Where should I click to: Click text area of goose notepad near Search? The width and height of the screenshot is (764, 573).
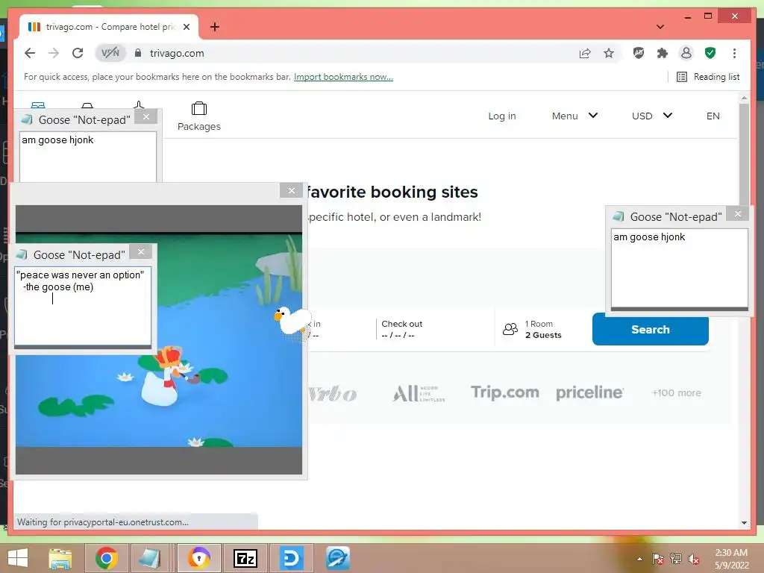pos(680,268)
